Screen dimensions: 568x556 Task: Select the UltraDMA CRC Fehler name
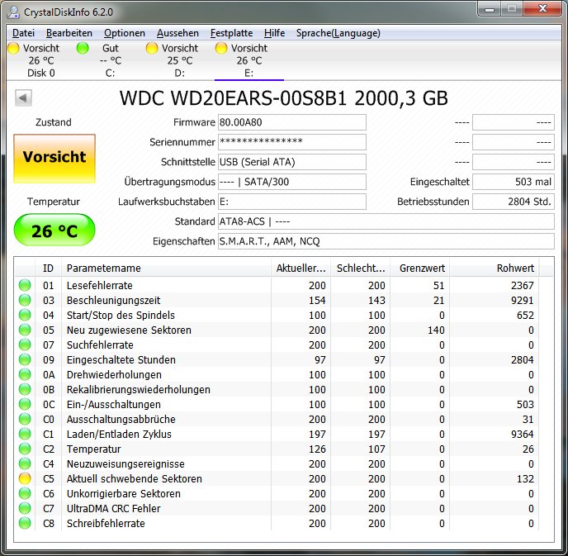[113, 509]
